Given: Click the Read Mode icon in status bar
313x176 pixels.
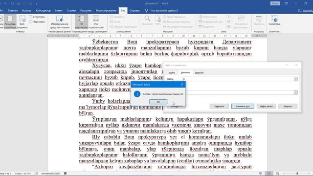Looking at the screenshot, I should tap(260, 174).
